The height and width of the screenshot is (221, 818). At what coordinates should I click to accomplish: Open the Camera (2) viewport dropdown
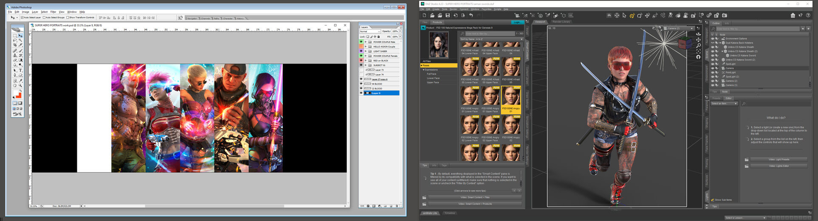[679, 28]
